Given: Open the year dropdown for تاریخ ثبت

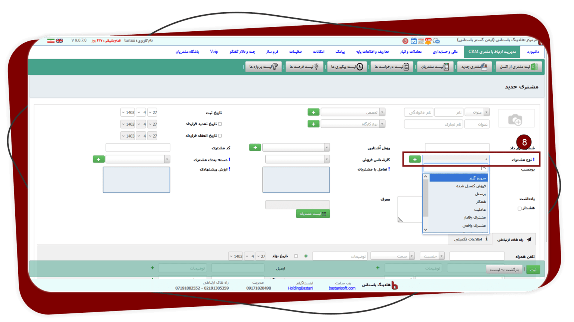Looking at the screenshot, I should click(127, 112).
